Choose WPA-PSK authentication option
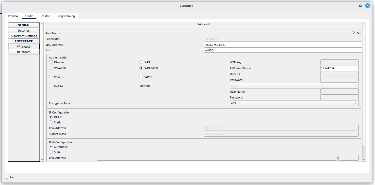375x185 pixels. click(x=51, y=68)
